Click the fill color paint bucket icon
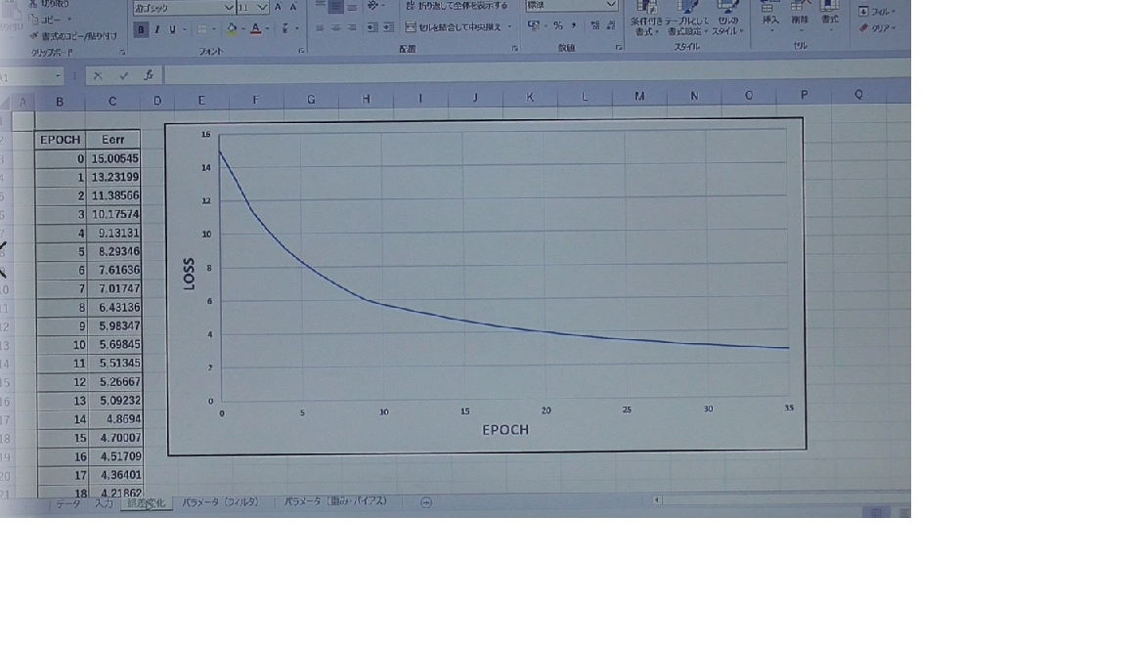1138x647 pixels. tap(232, 29)
